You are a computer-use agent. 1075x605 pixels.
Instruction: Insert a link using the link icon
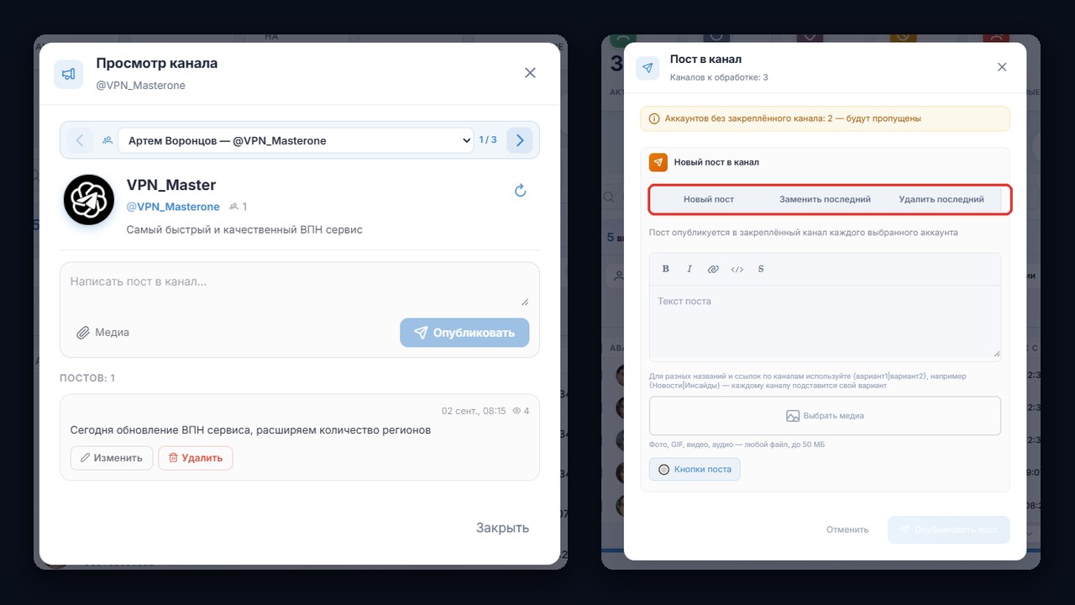[713, 269]
